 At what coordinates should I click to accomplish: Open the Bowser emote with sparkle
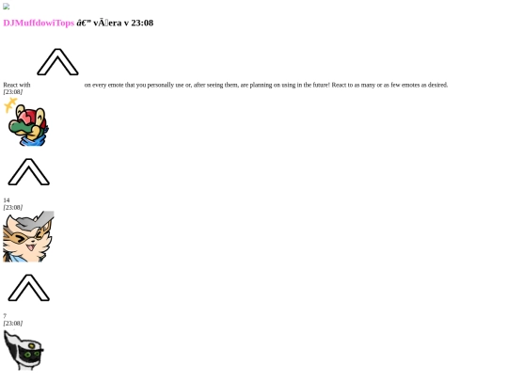(x=26, y=121)
